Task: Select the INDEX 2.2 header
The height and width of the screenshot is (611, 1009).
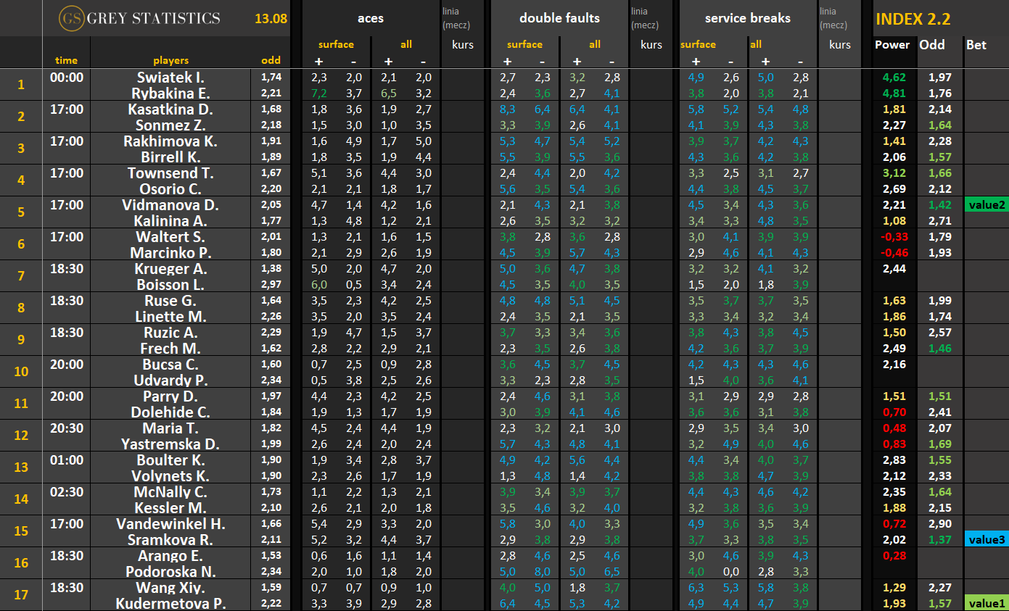Action: [913, 20]
